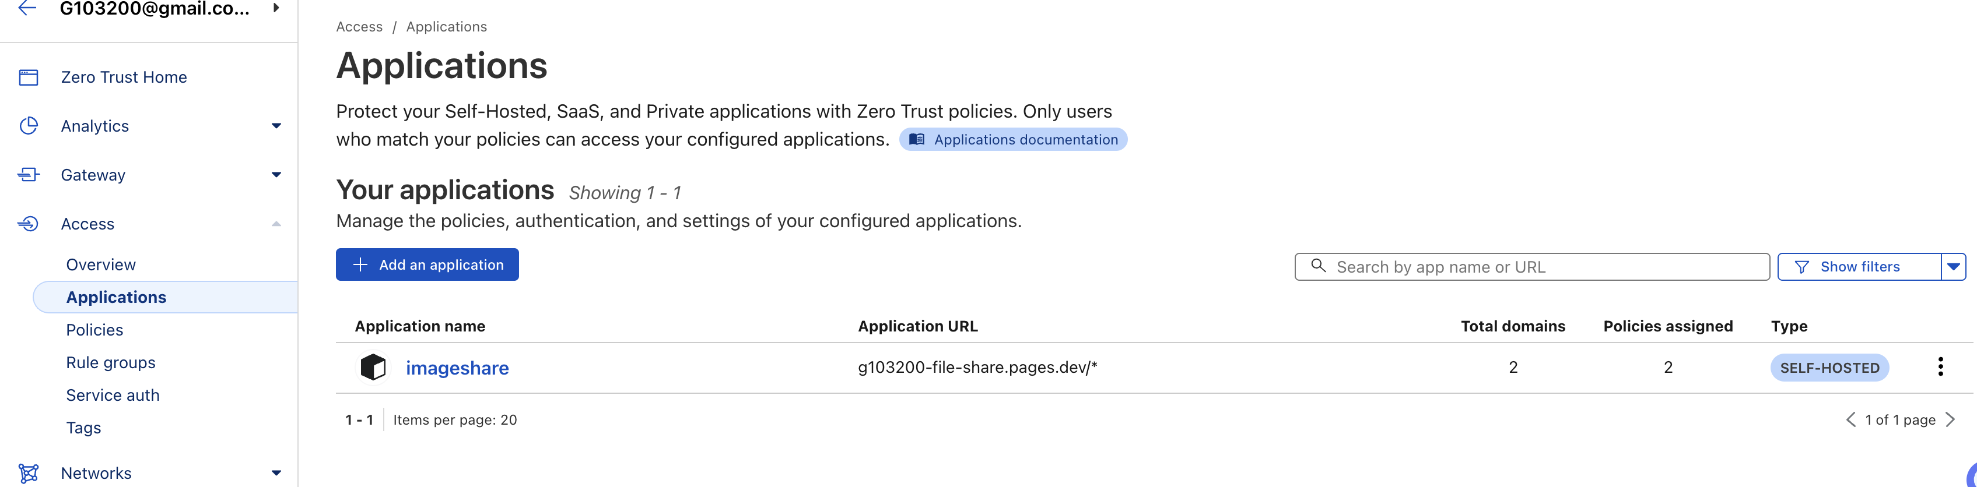Open Service auth page

click(113, 396)
